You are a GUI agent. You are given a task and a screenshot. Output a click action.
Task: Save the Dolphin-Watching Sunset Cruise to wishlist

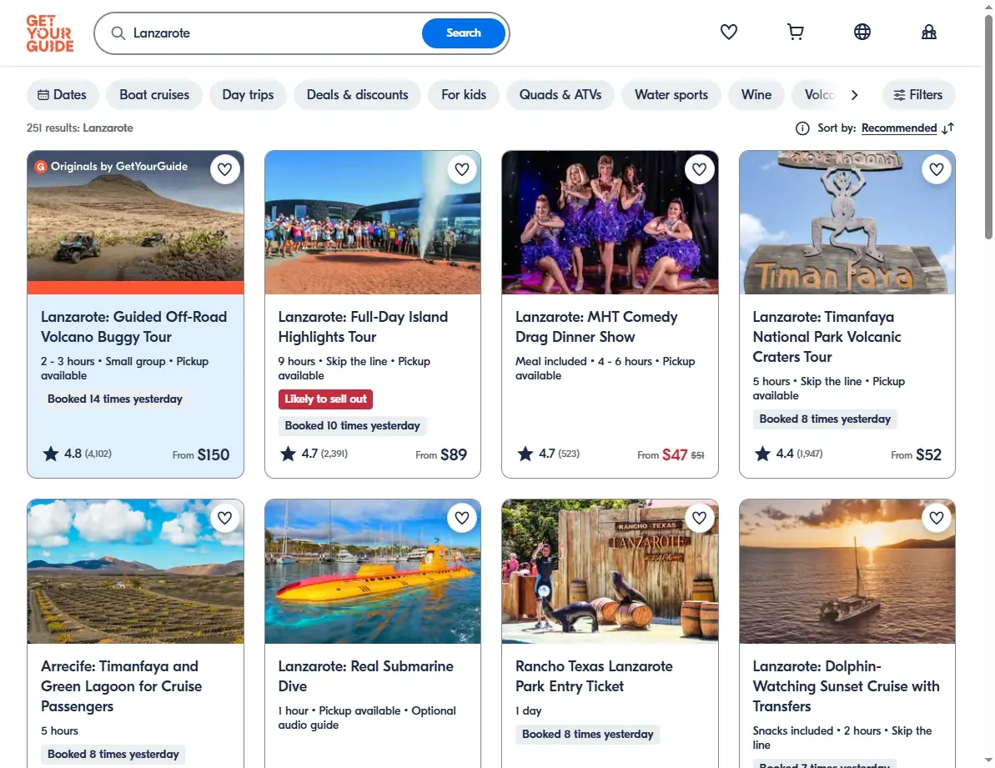[937, 518]
